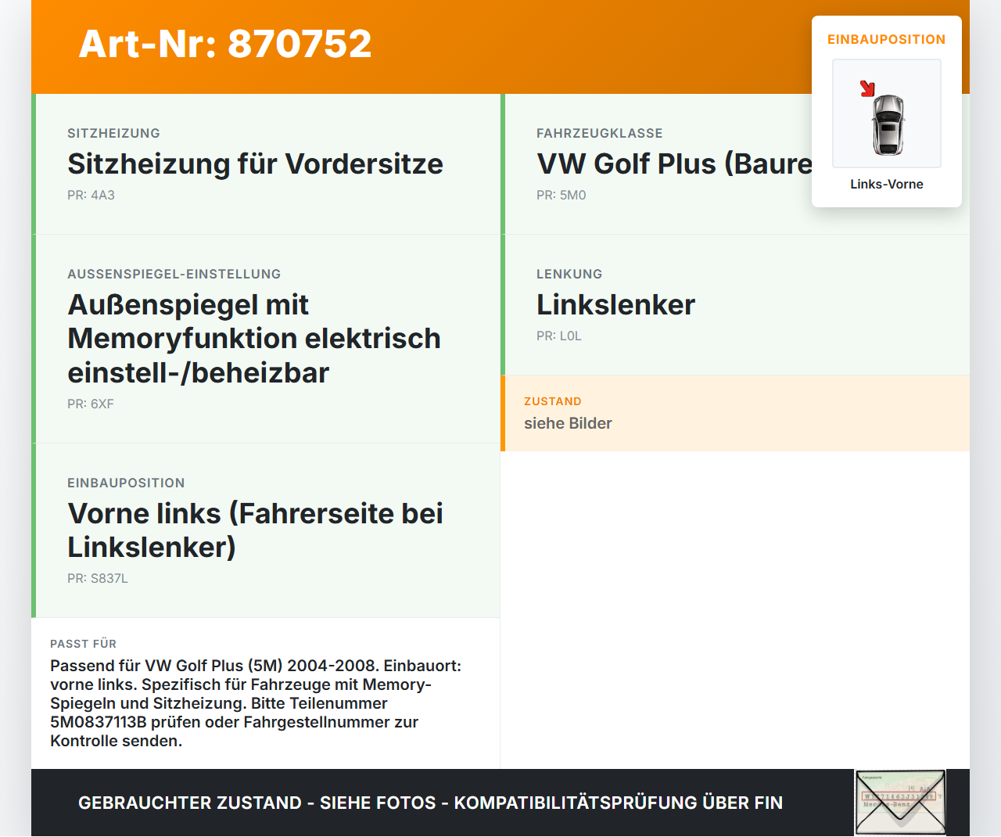Select the PR: S837L code
The image size is (1001, 837).
coord(97,578)
